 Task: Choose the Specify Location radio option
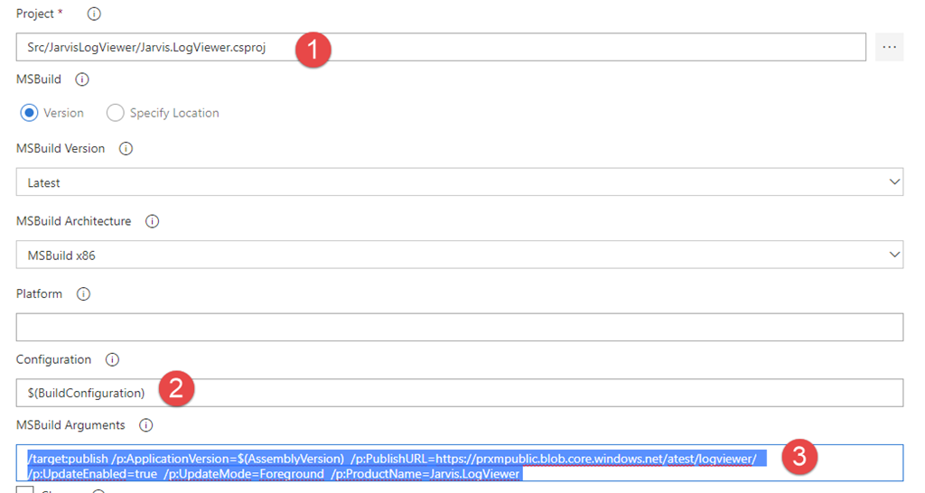[x=116, y=113]
